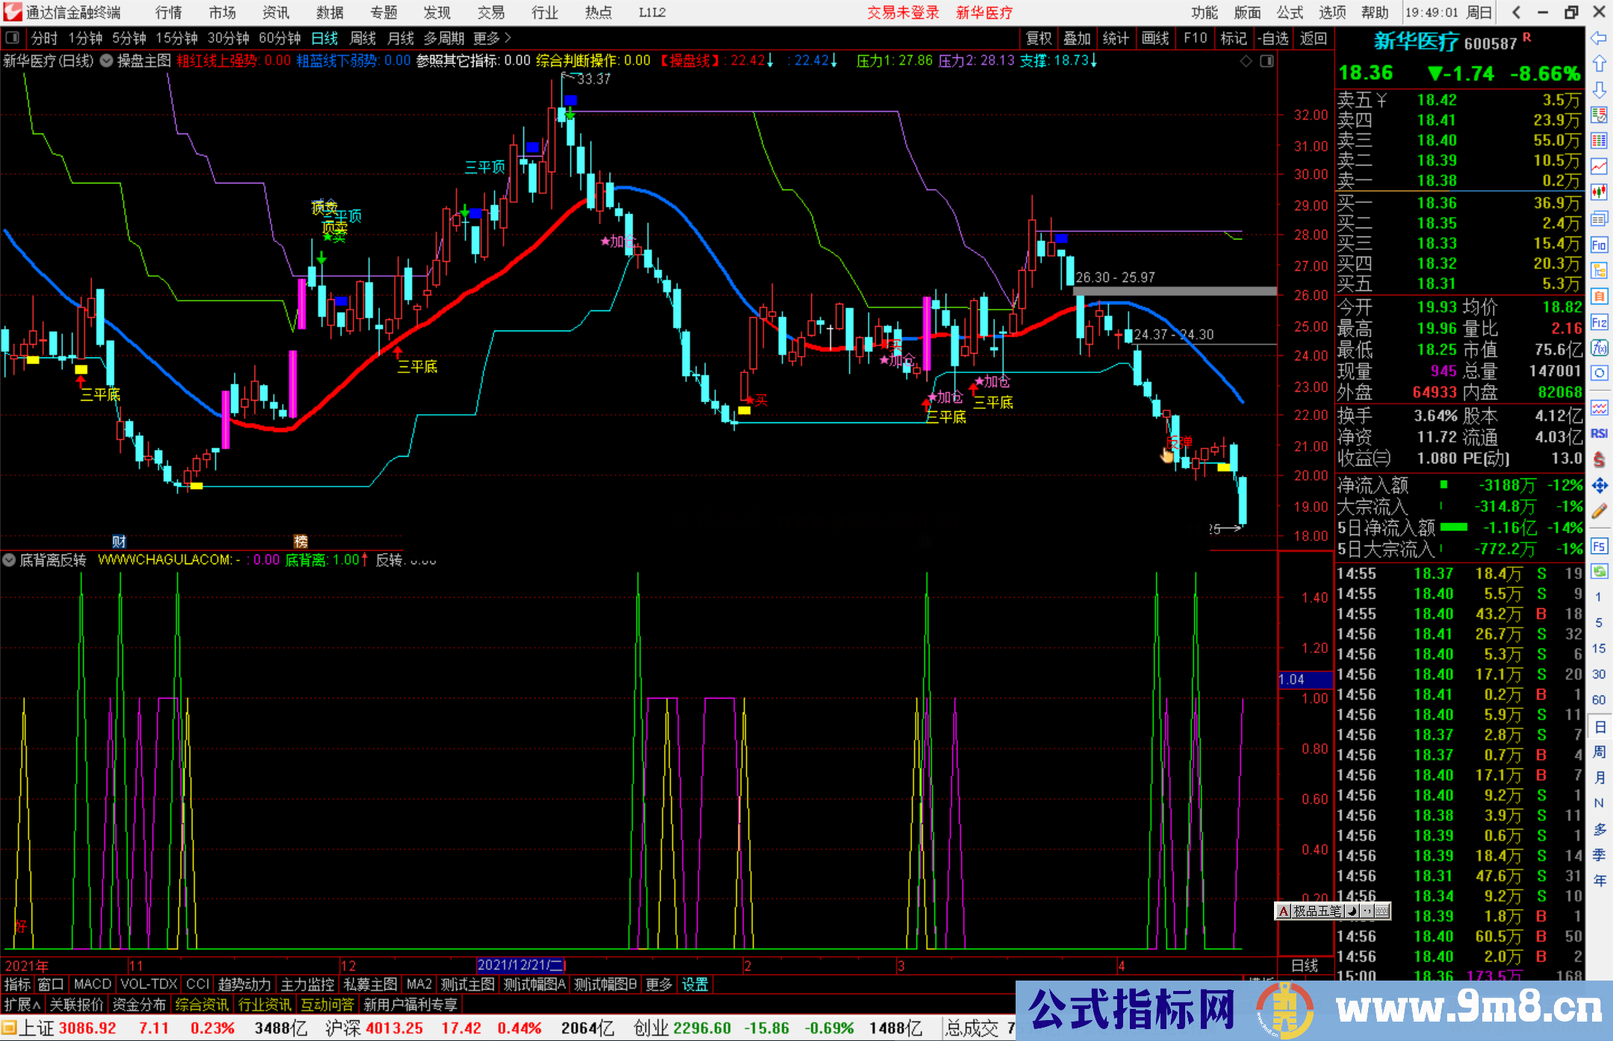Open the 资讯 menu
Image resolution: width=1613 pixels, height=1041 pixels.
[x=276, y=13]
